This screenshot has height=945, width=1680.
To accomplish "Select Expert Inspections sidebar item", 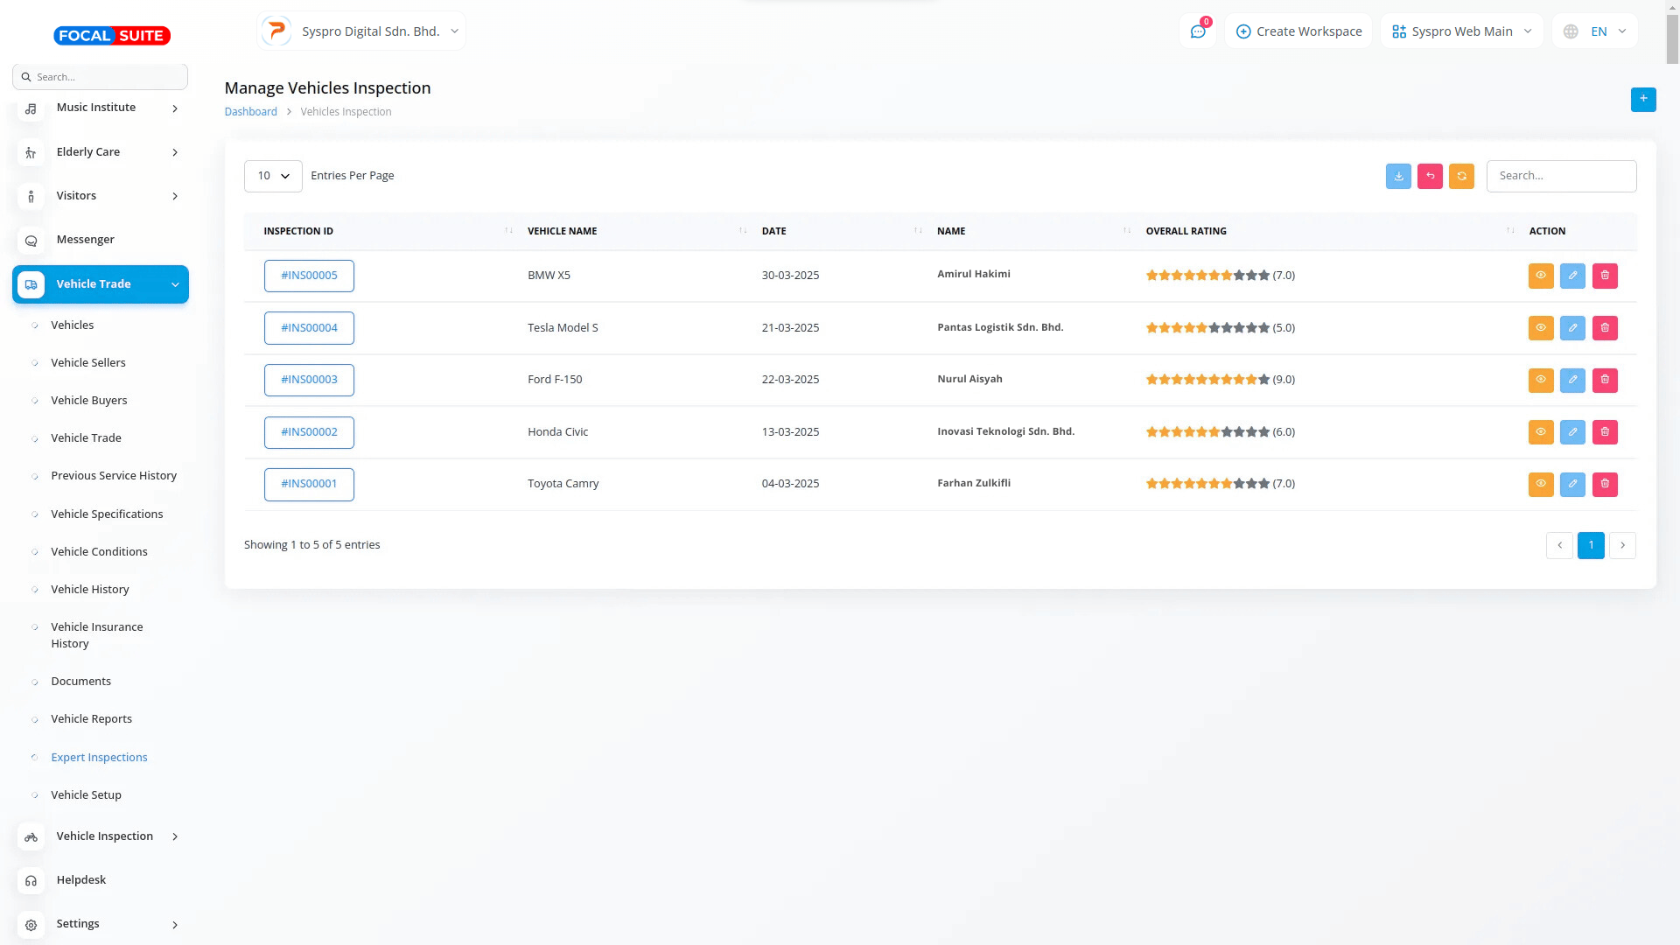I will point(99,758).
